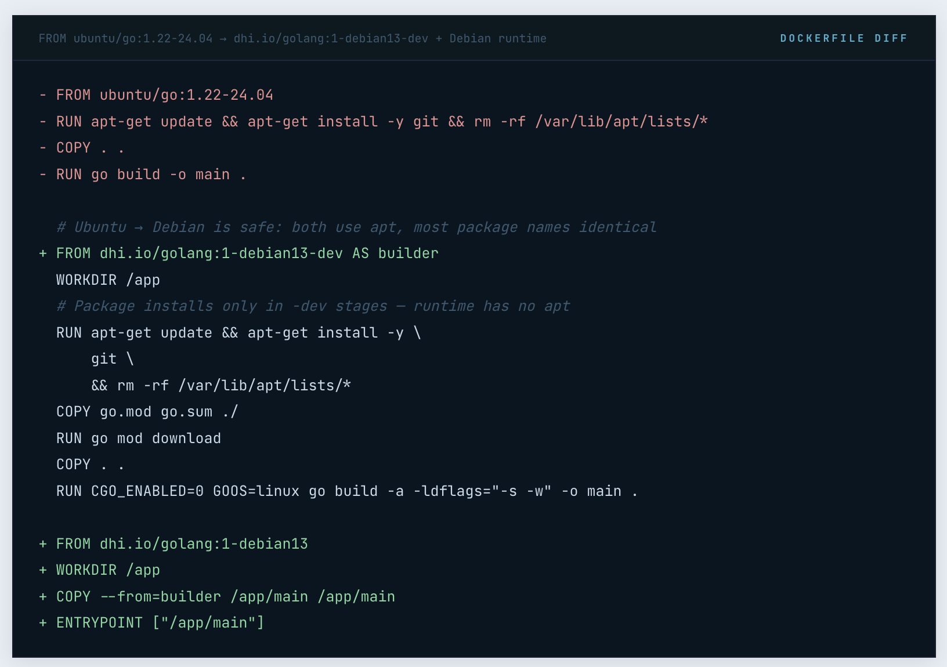Click added line FROM dhi.io/golang:1-debian13
The width and height of the screenshot is (947, 667).
[182, 543]
